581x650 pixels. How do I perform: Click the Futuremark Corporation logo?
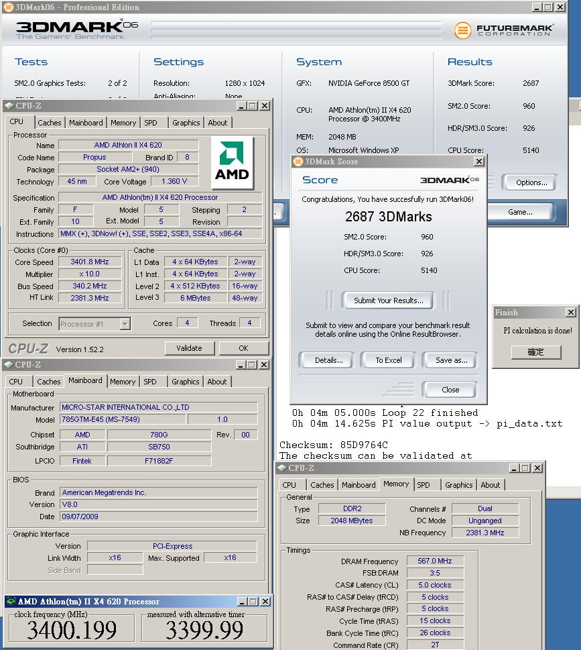[504, 30]
